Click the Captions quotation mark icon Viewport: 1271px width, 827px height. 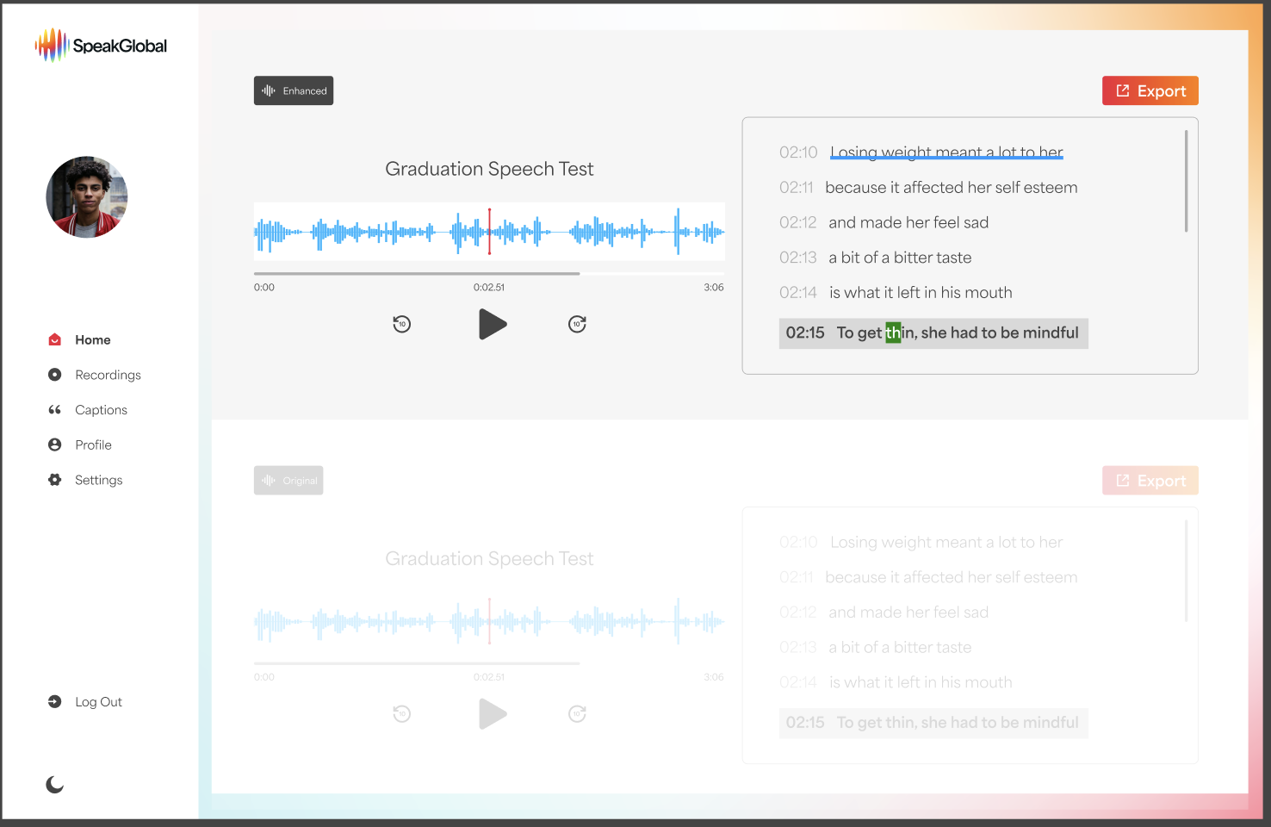(55, 410)
